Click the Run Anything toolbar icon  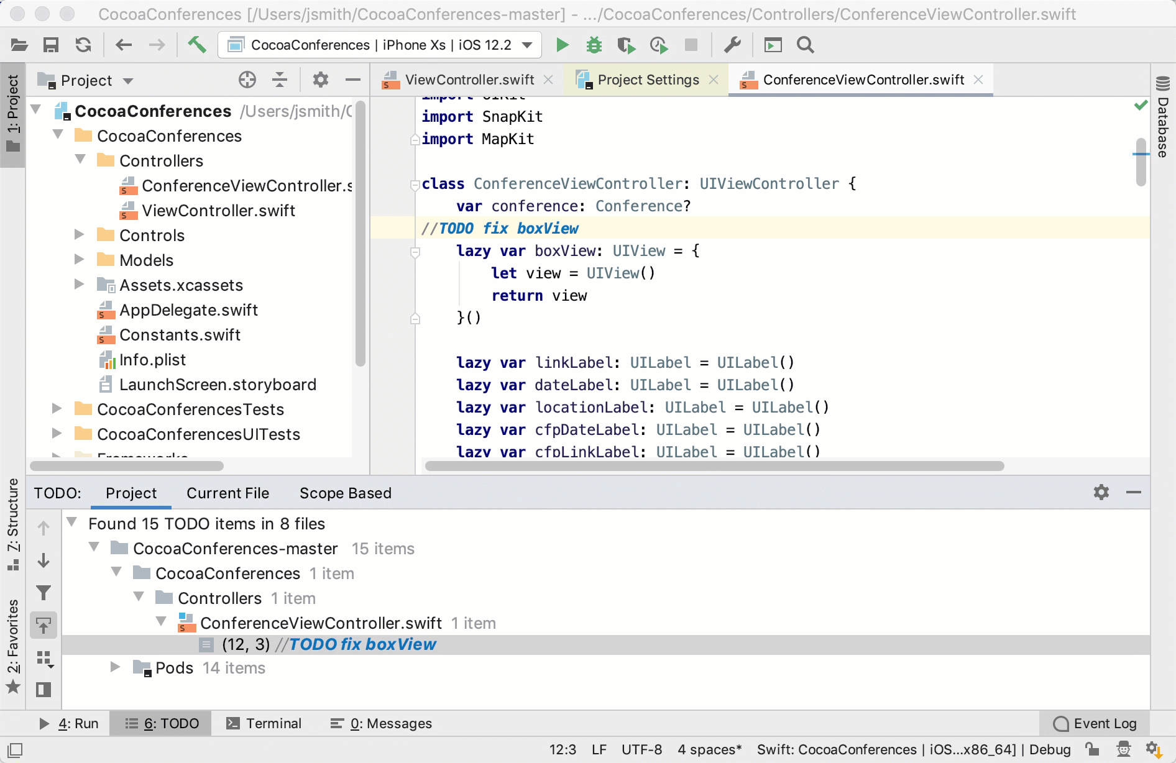click(773, 45)
